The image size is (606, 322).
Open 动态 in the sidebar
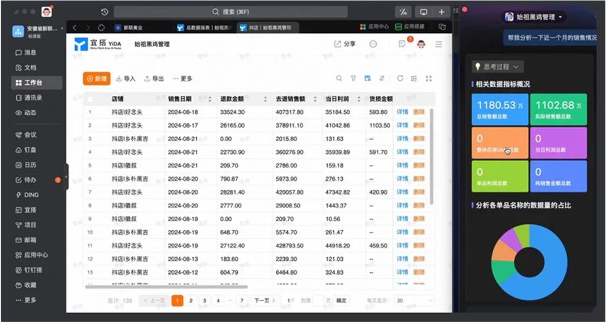(26, 113)
